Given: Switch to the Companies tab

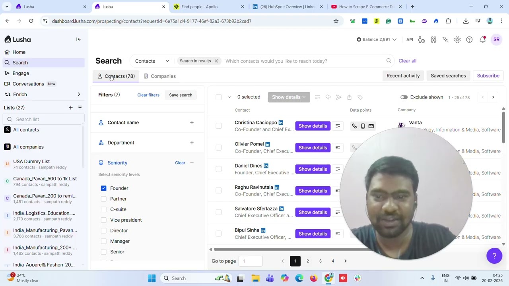Looking at the screenshot, I should (x=159, y=76).
